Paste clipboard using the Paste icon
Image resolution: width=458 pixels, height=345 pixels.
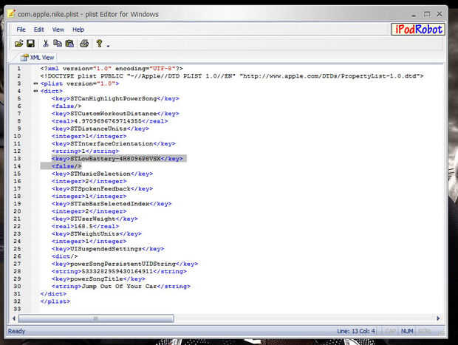point(69,44)
